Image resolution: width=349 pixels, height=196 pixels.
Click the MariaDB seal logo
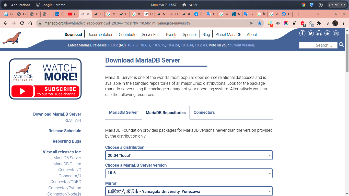click(12, 38)
